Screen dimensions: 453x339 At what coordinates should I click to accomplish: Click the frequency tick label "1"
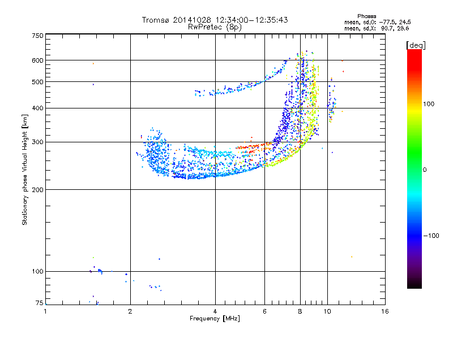coord(45,311)
